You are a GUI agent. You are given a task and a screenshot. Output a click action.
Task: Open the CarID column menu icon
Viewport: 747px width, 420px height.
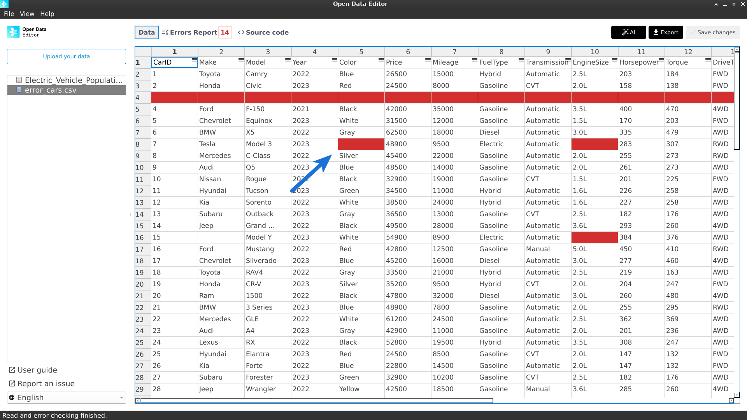click(194, 60)
